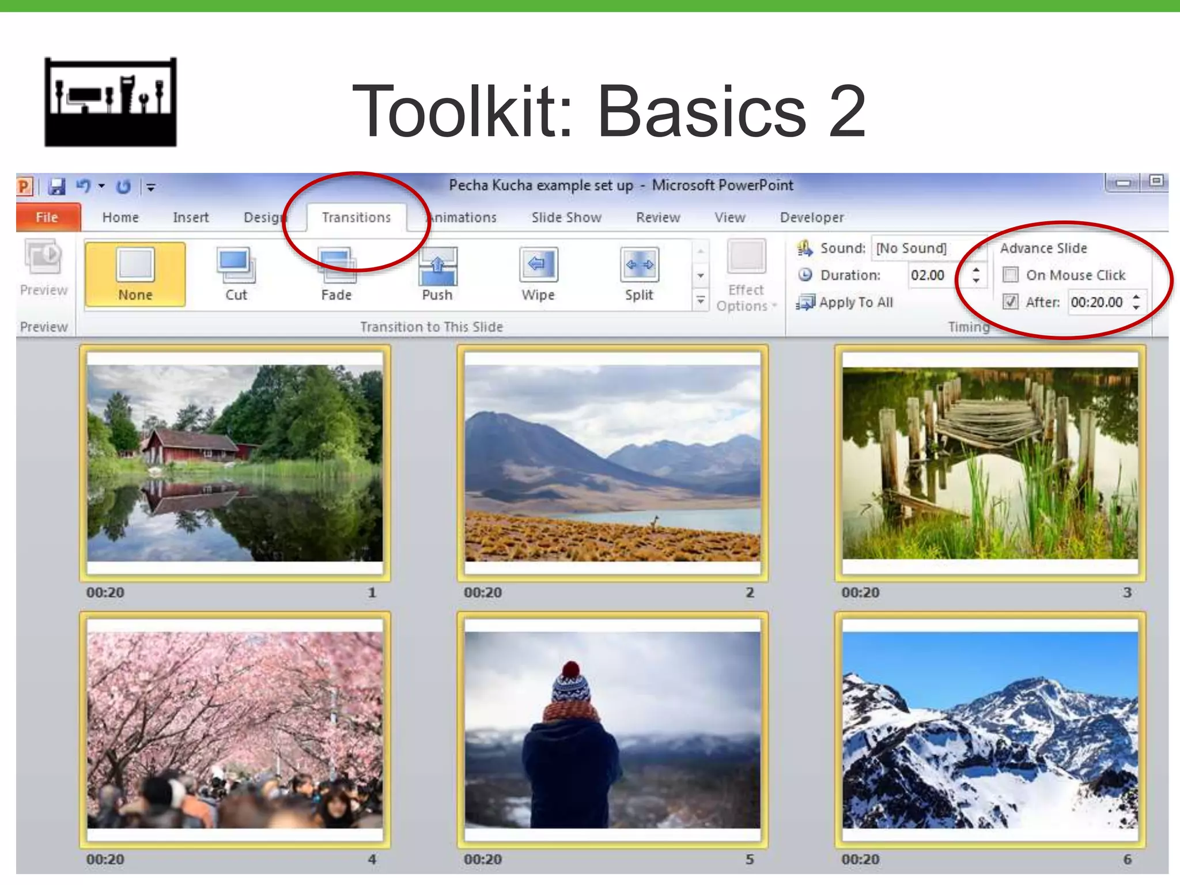The height and width of the screenshot is (885, 1180).
Task: Select slide 2 mountain desert thumbnail
Action: (612, 463)
